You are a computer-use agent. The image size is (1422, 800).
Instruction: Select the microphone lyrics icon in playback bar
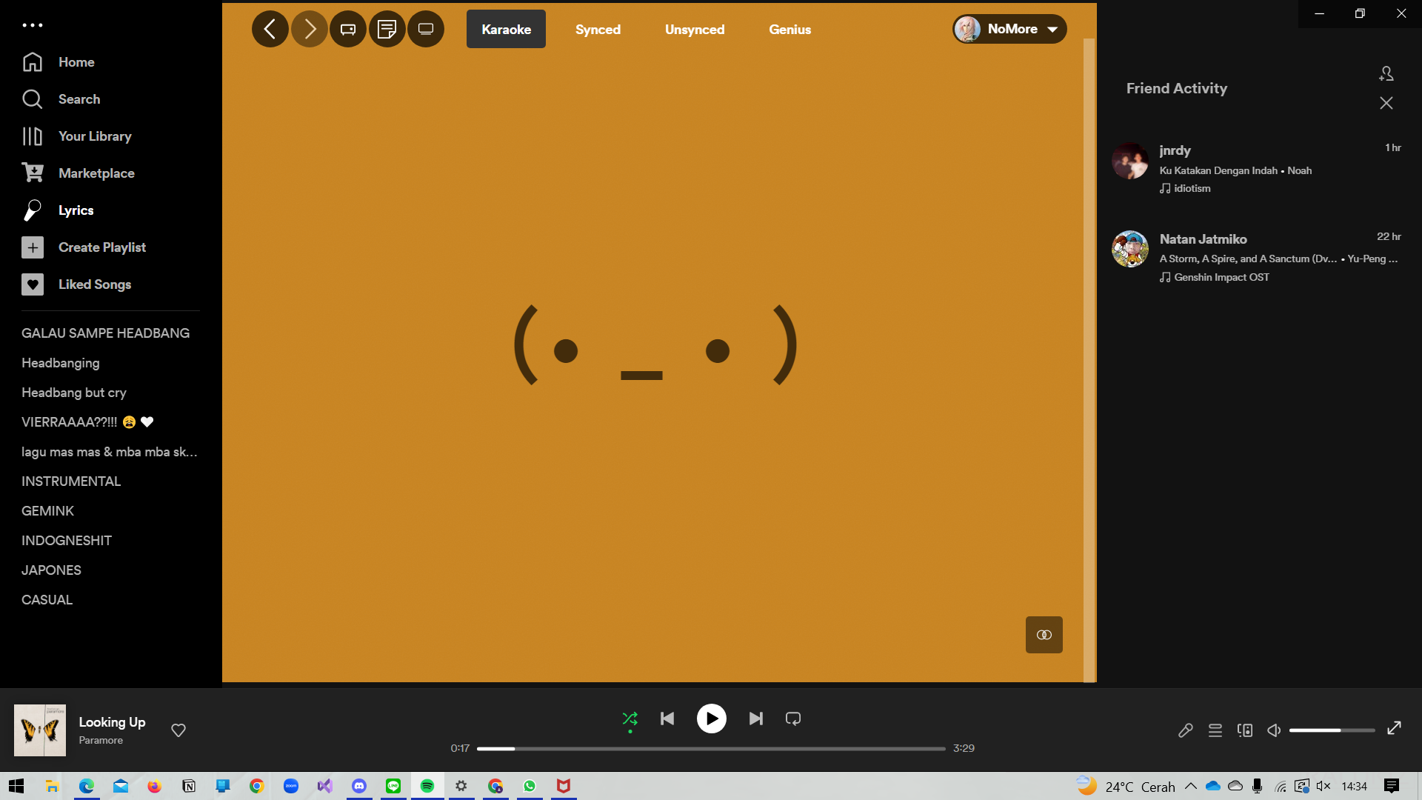1186,730
